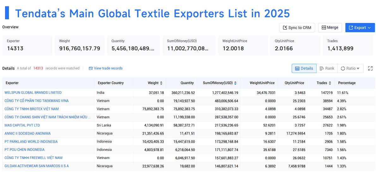The width and height of the screenshot is (376, 172).
Task: Open GILDAN ACTIVEWEAR SAN MARCOS II S A
Action: pyautogui.click(x=37, y=166)
